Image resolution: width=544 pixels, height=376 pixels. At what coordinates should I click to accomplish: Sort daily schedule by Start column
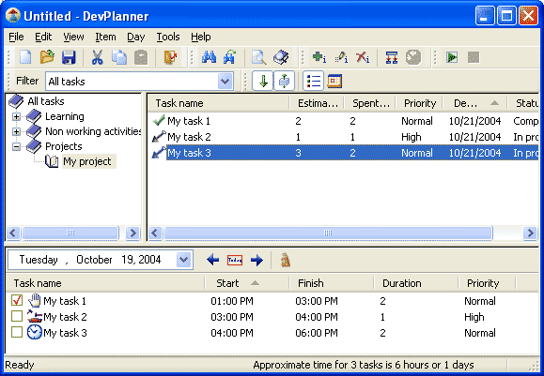[x=247, y=283]
